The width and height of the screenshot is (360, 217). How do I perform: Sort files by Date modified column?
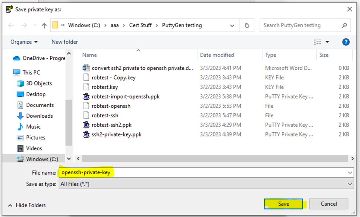pos(217,55)
